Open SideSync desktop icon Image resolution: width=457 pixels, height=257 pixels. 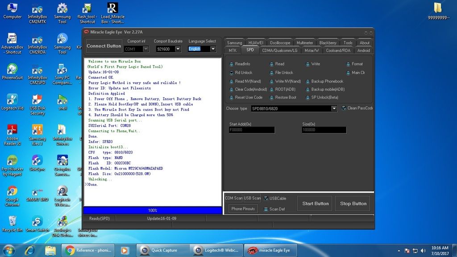pyautogui.click(x=37, y=163)
